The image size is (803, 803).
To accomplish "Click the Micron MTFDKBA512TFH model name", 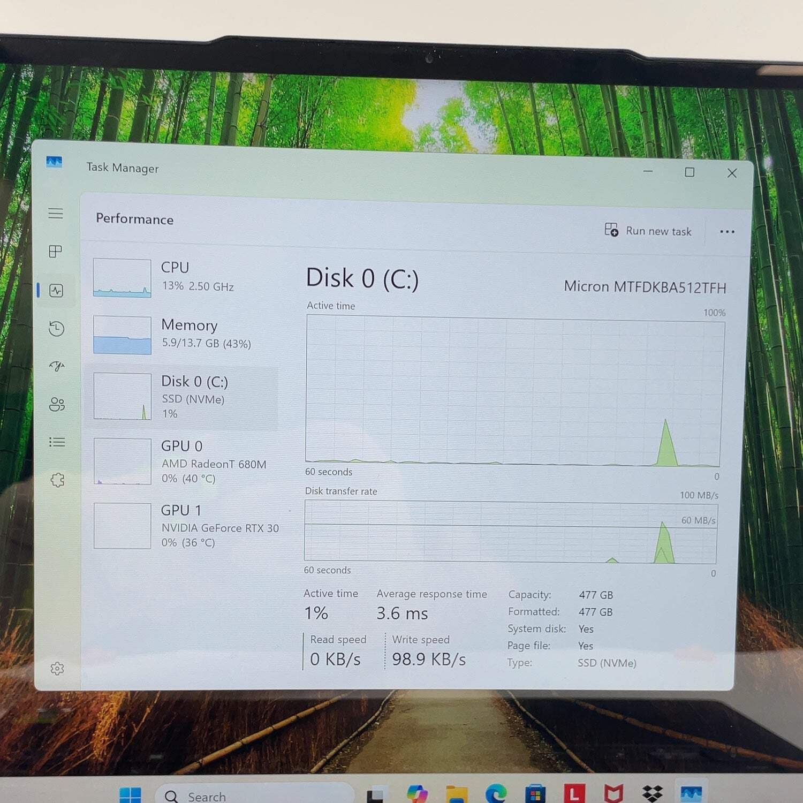I will [645, 287].
